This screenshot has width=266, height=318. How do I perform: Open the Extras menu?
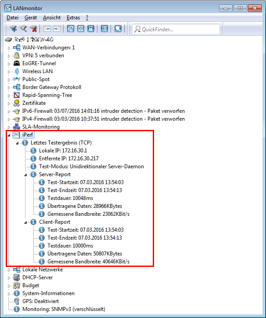point(73,18)
